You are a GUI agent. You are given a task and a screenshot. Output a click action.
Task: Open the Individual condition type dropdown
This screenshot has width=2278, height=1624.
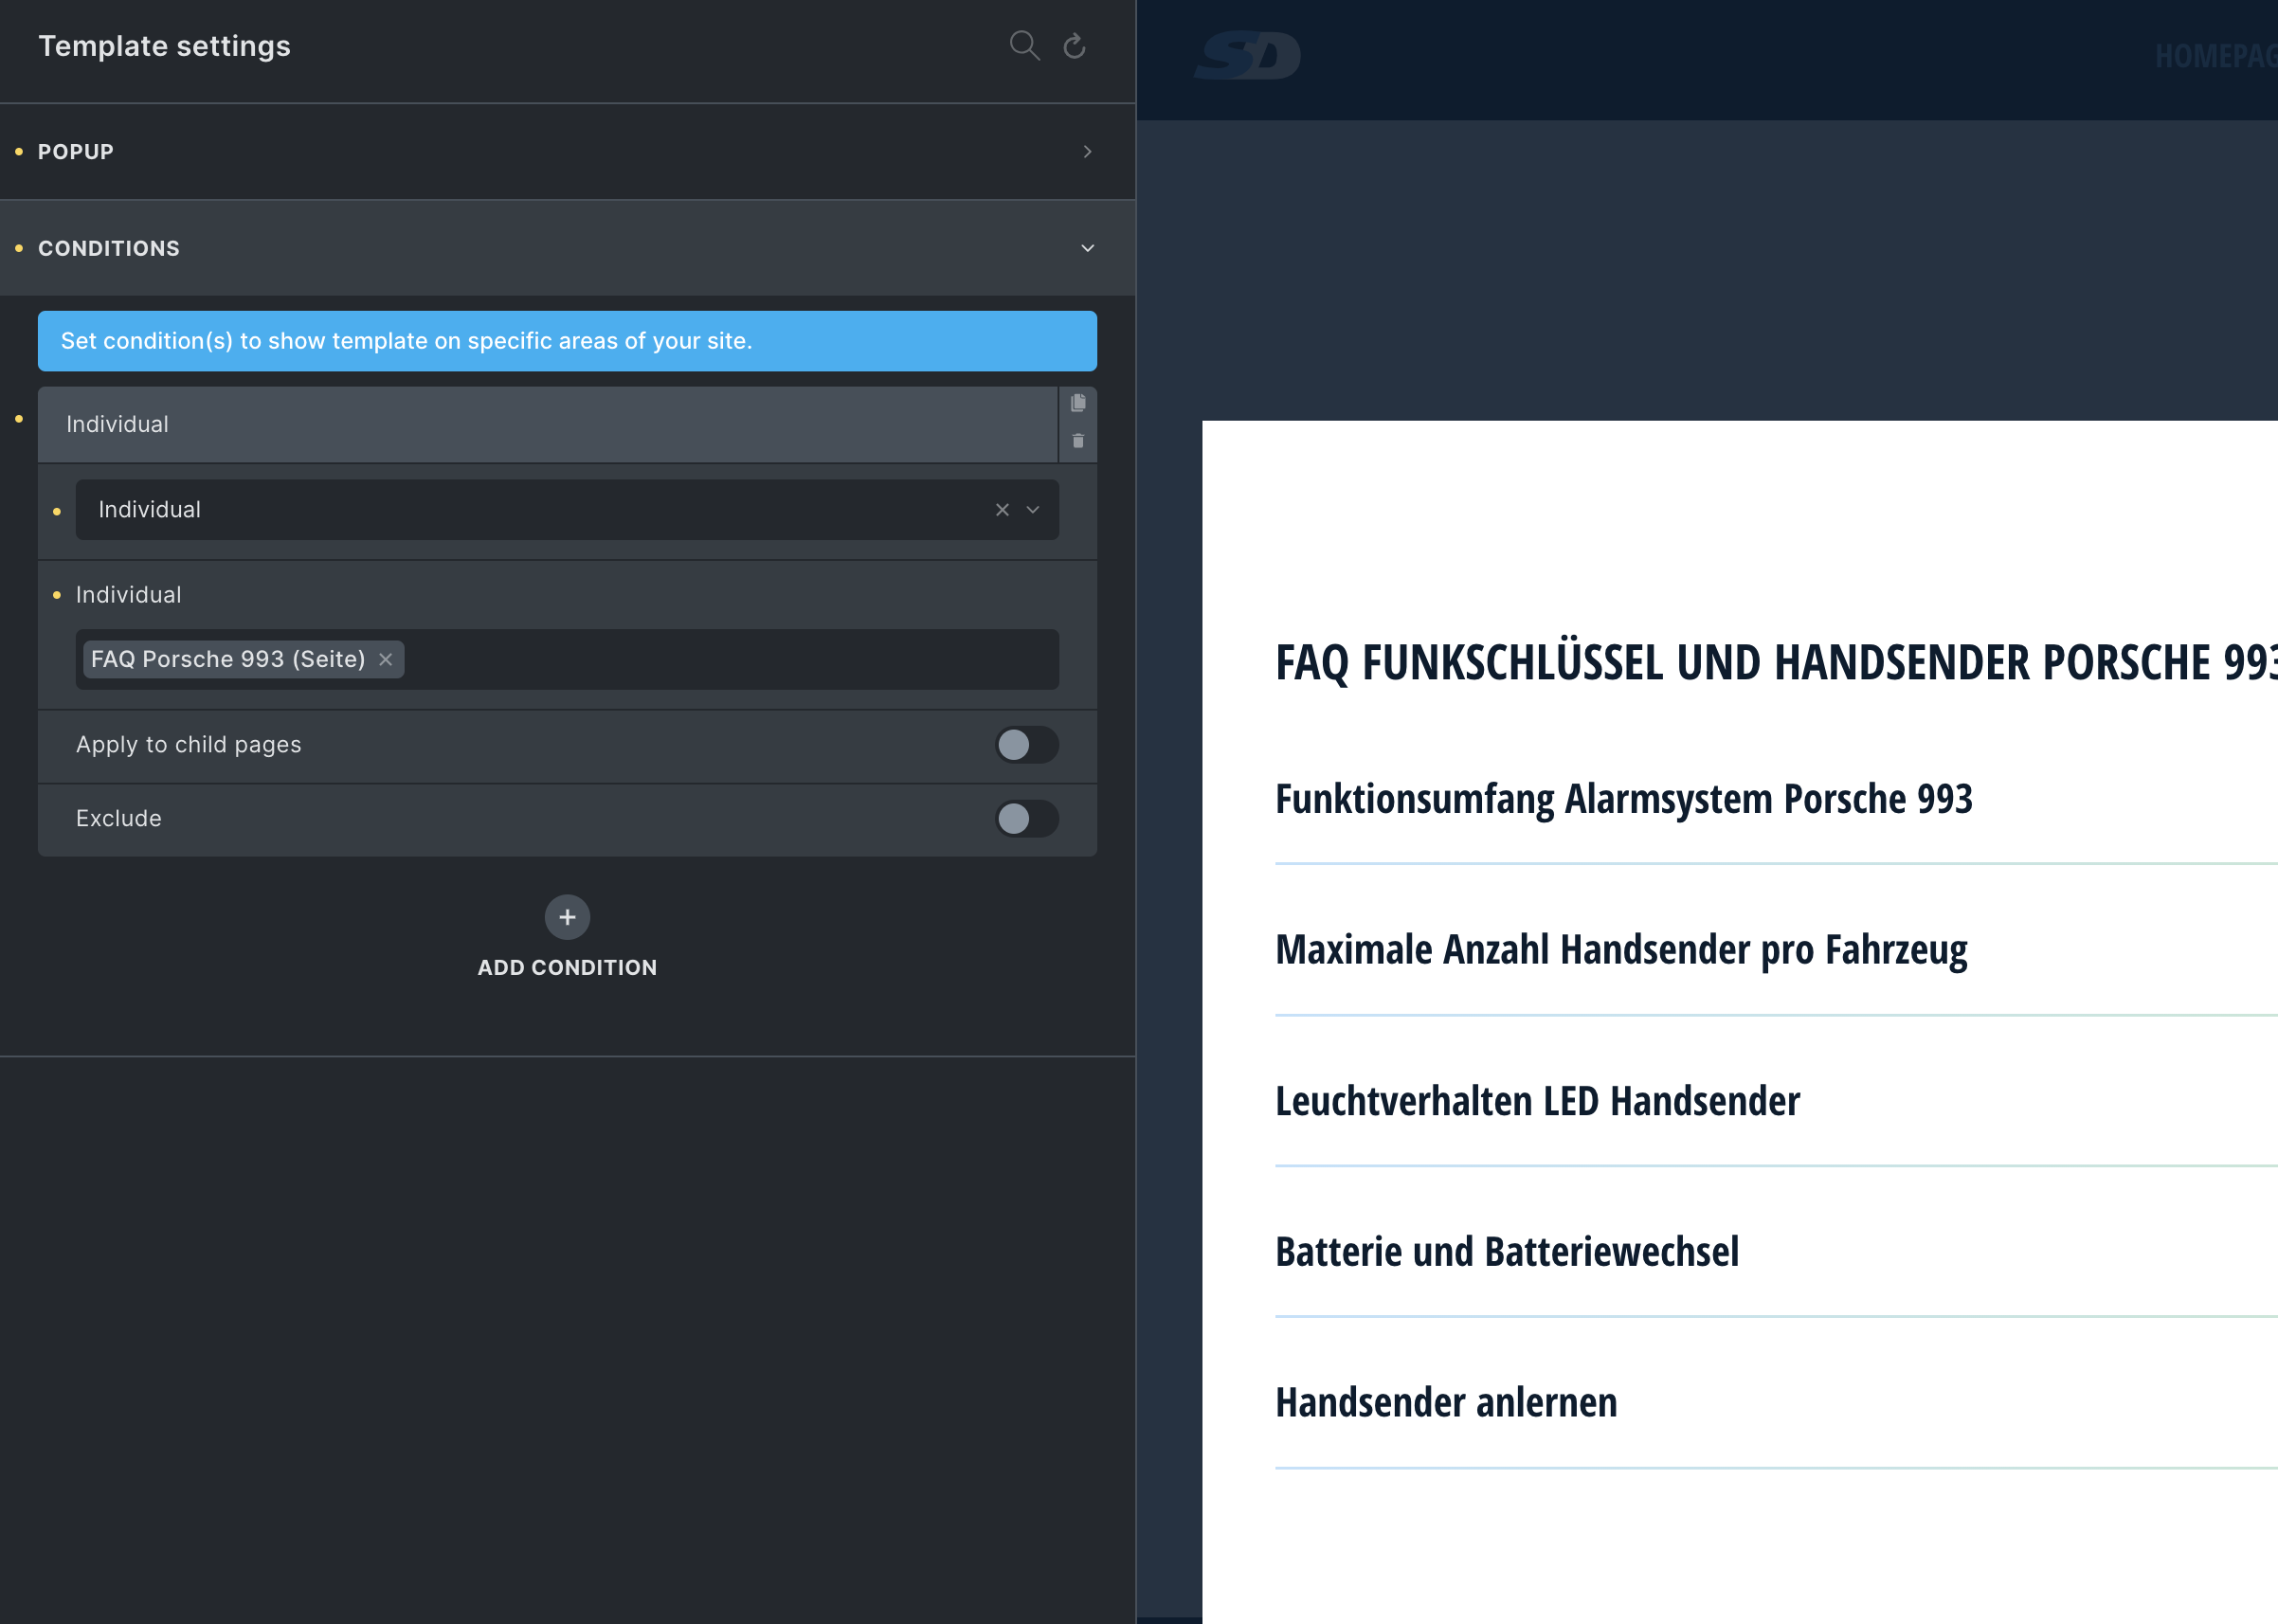[567, 510]
